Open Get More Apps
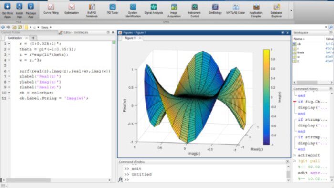The image size is (334, 188). (8, 10)
